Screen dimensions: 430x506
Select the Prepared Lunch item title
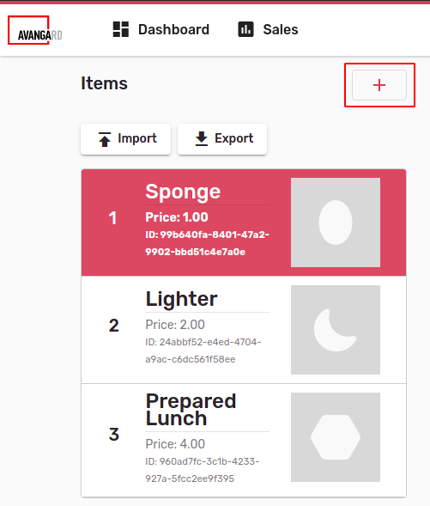click(x=191, y=410)
